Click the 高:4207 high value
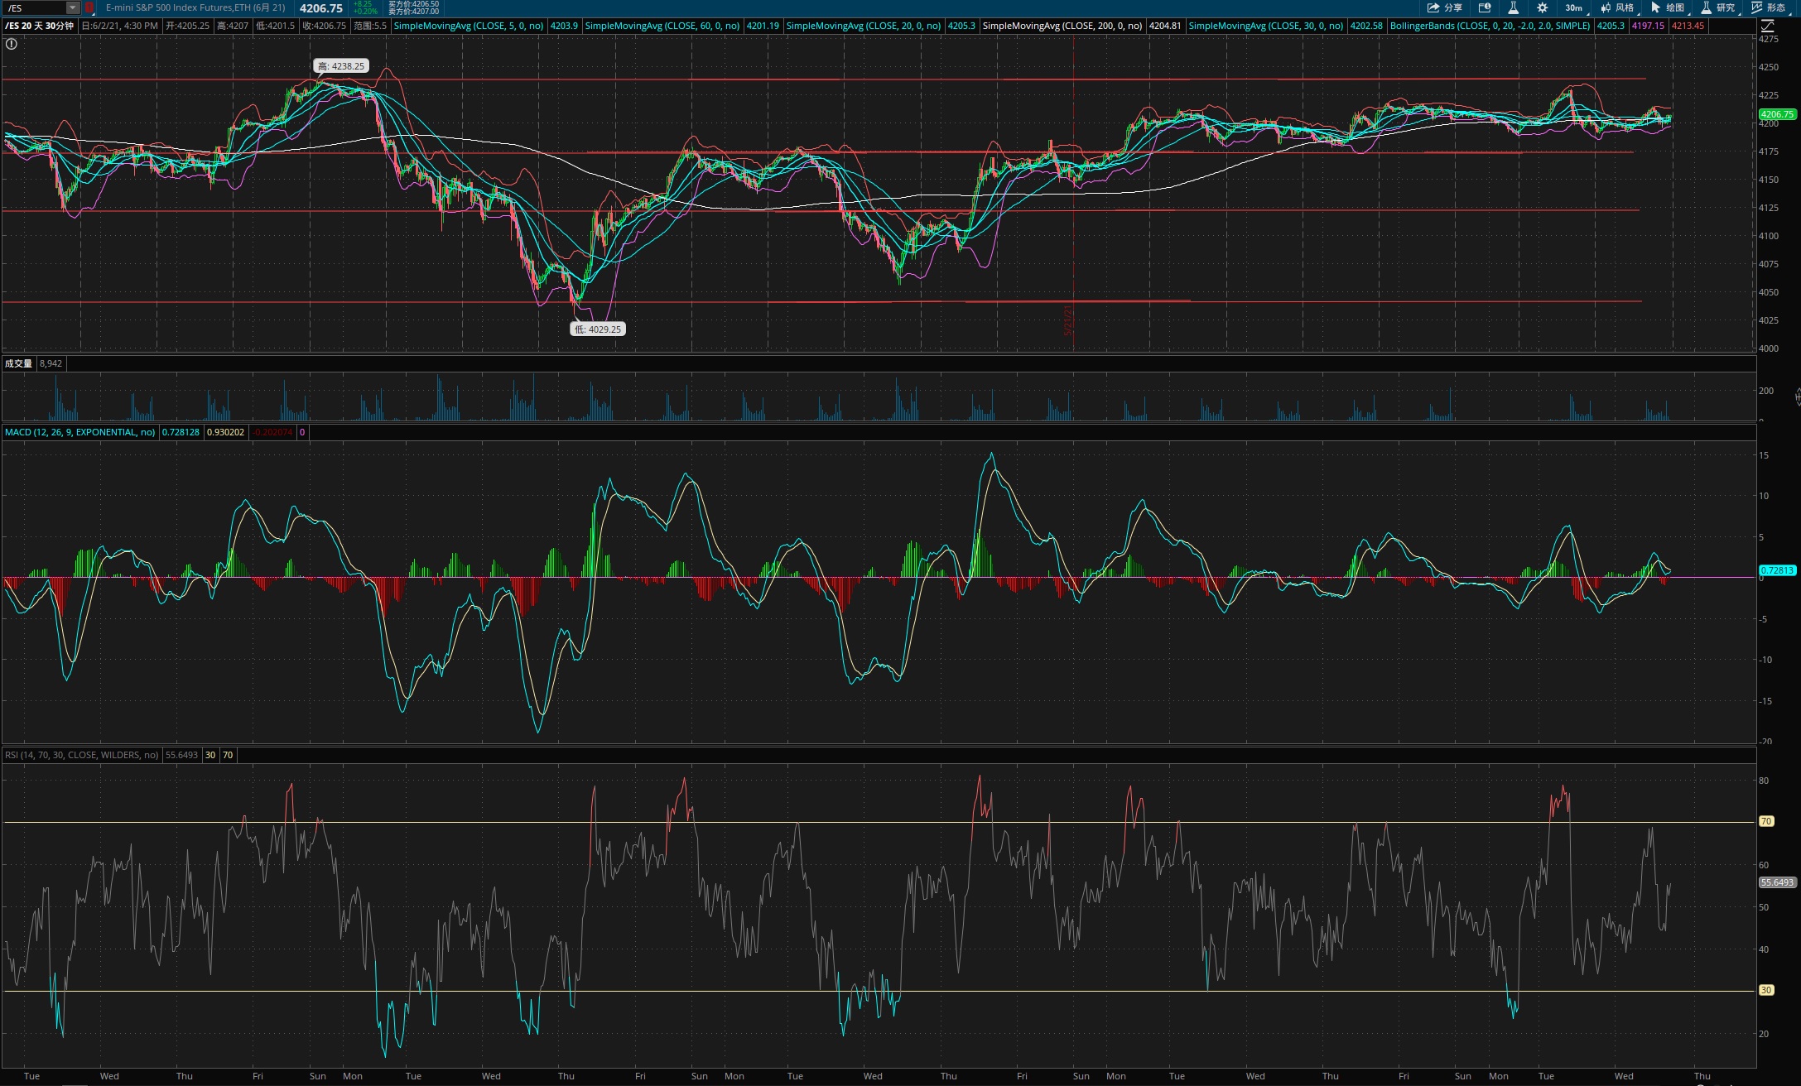 click(x=233, y=26)
